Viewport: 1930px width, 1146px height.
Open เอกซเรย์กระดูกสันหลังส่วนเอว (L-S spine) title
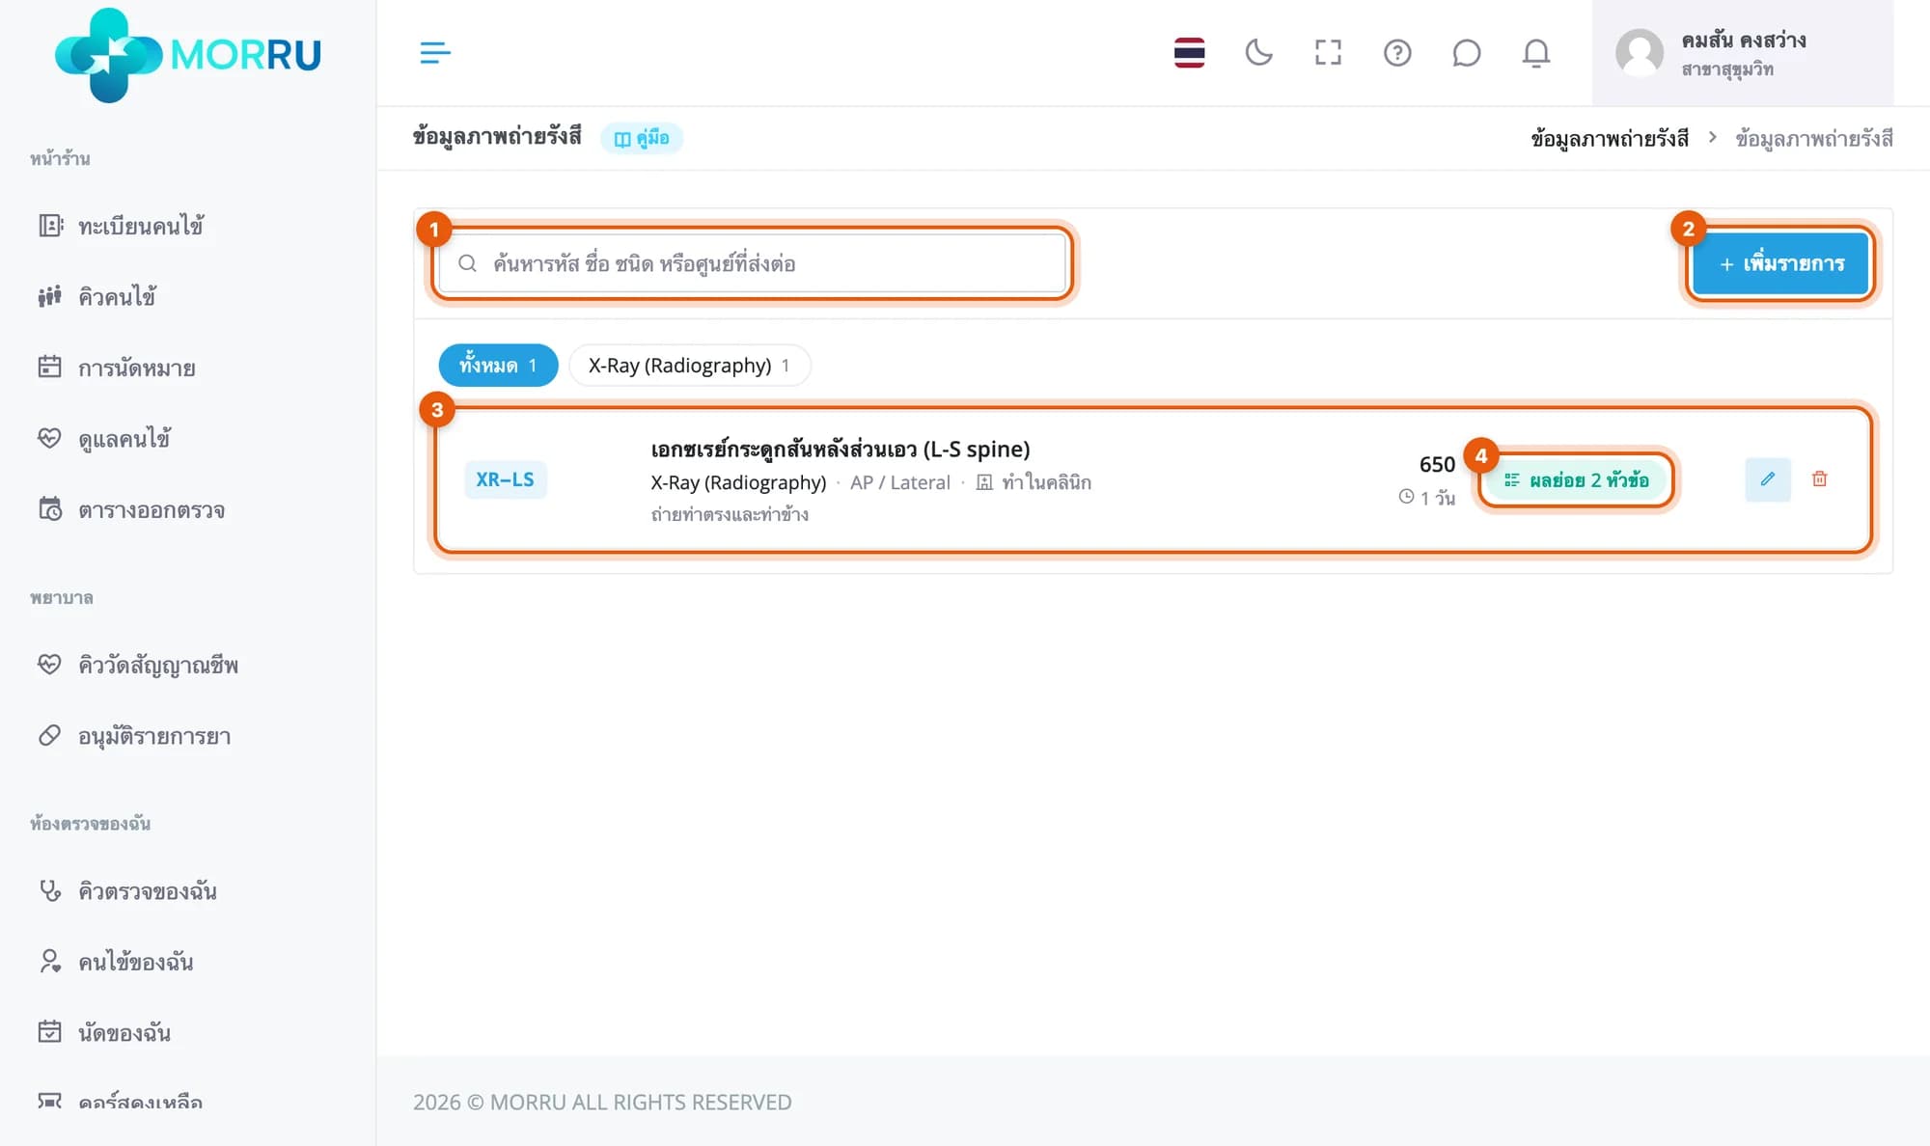point(841,450)
